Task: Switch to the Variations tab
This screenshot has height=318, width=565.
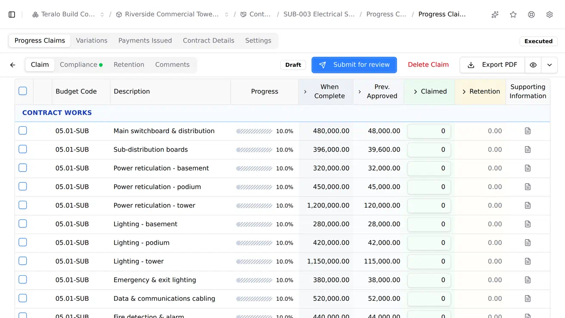Action: 92,41
